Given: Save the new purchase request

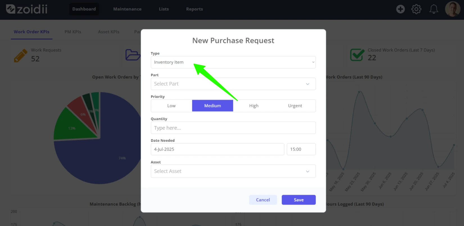Looking at the screenshot, I should pos(298,200).
